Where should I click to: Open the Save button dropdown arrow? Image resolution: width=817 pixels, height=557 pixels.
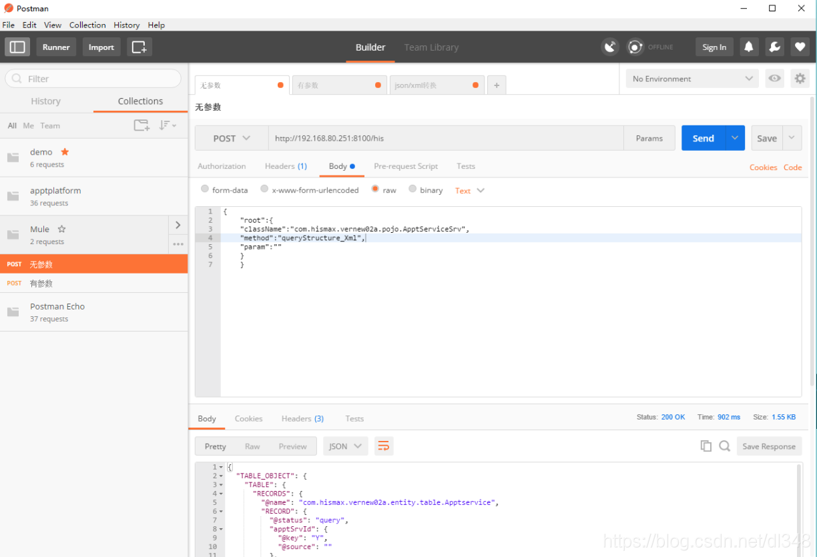pyautogui.click(x=792, y=138)
